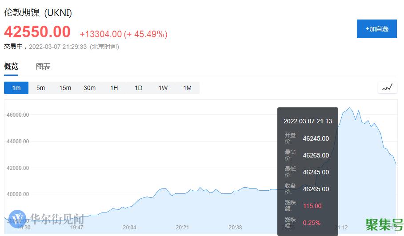Screen dimensions: 404x236
Task: Switch chart to 30m interval
Action: tap(89, 88)
